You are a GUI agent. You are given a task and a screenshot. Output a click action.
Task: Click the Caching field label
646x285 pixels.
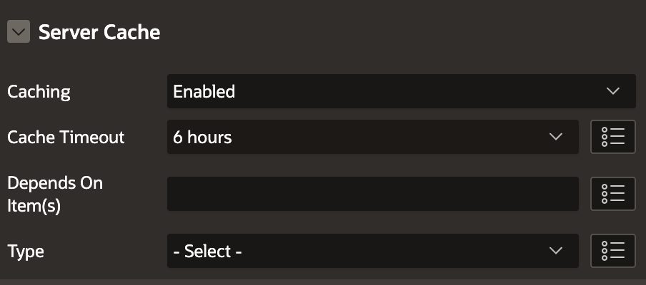39,92
